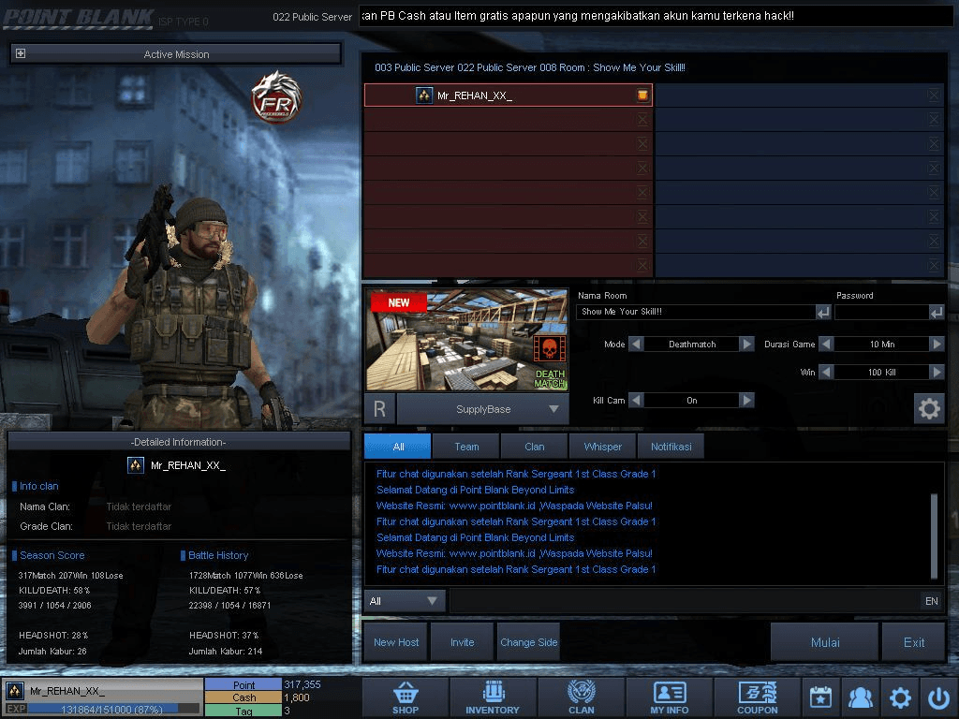Decrease Durasi Game with left arrow
This screenshot has height=719, width=959.
(826, 345)
